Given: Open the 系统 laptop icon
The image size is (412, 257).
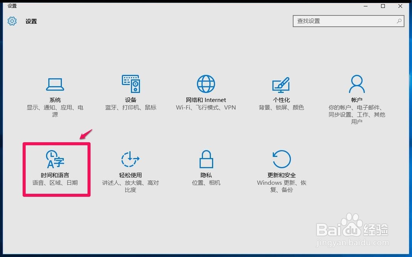Looking at the screenshot, I should [x=55, y=84].
